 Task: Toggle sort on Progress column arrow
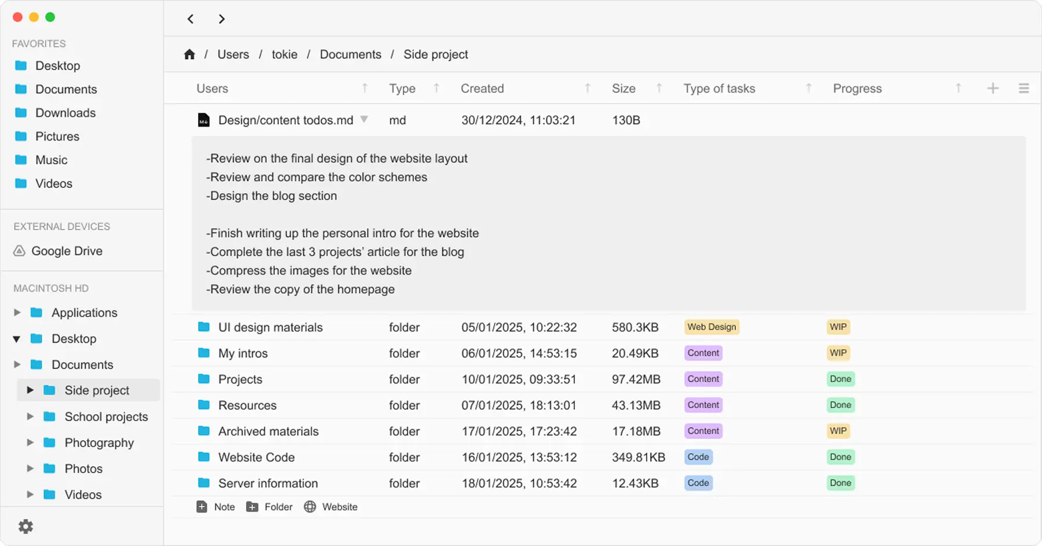click(x=958, y=88)
